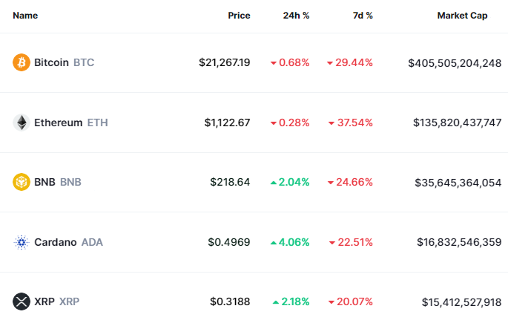Open the XRP name link

click(x=56, y=301)
